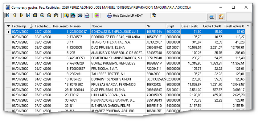
Task: Select COMERCIAL SUMINISTRADORA, S.L. row
Action: (x=128, y=58)
